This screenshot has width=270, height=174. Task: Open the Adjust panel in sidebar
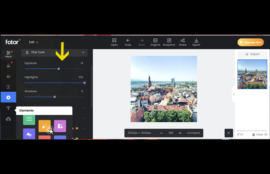(8, 54)
